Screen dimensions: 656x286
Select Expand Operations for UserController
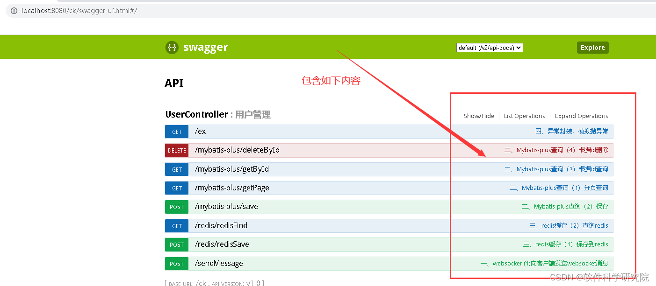(581, 116)
